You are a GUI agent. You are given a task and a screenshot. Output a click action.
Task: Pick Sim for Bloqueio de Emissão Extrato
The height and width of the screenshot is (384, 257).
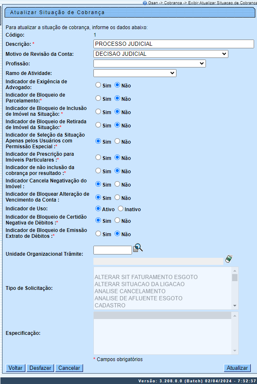point(98,234)
